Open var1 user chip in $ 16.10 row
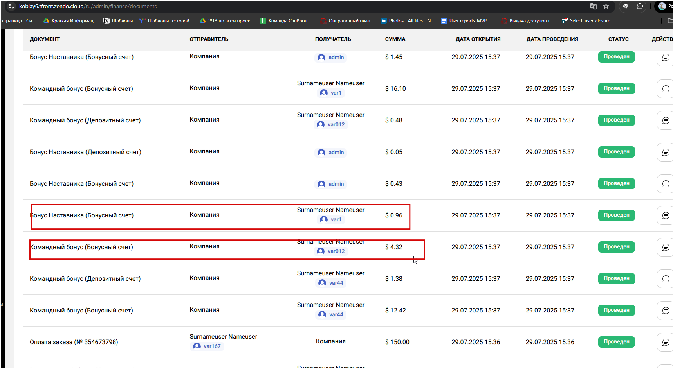Image resolution: width=673 pixels, height=368 pixels. (x=331, y=93)
